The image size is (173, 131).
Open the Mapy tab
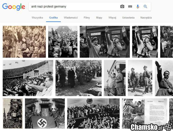(x=99, y=18)
